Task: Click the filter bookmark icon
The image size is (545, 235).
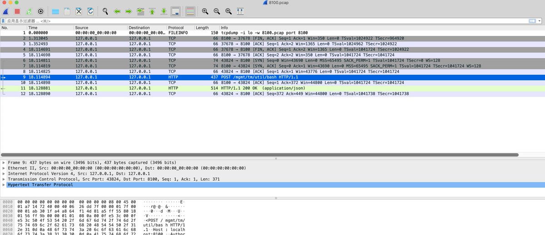Action: (x=3, y=21)
